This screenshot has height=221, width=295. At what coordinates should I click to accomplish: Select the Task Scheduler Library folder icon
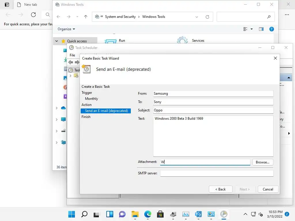(x=76, y=76)
